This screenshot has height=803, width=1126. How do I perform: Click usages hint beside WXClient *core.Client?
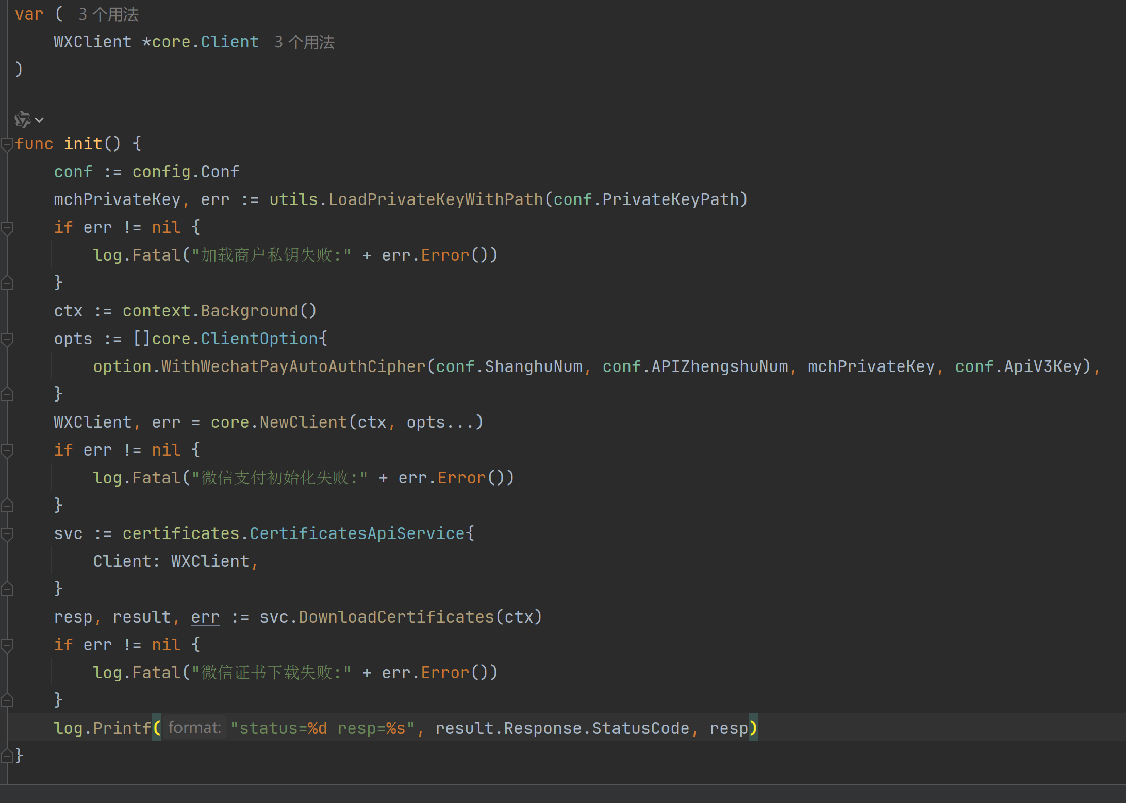(304, 42)
